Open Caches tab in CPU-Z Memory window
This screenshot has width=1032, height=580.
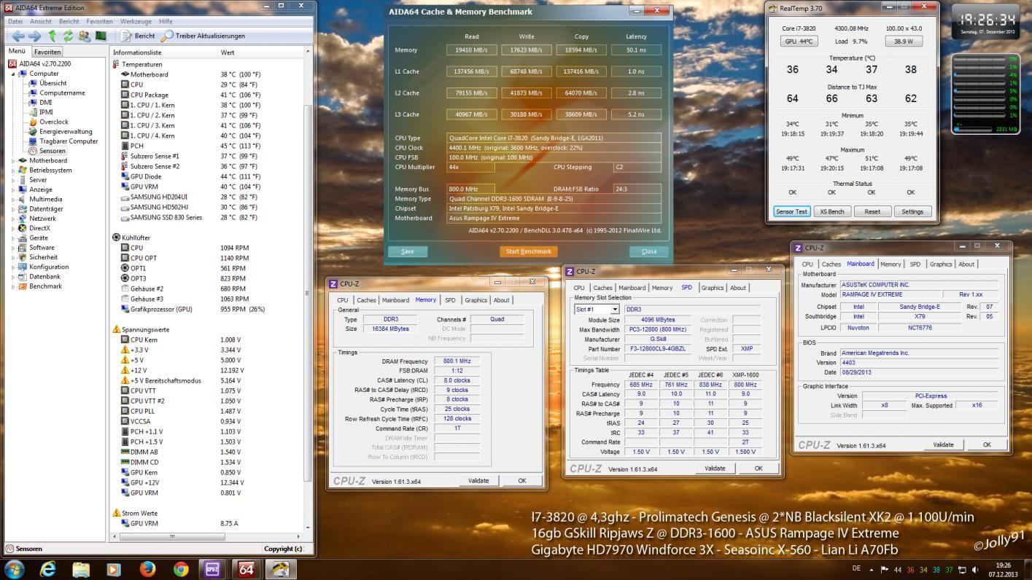pos(366,300)
